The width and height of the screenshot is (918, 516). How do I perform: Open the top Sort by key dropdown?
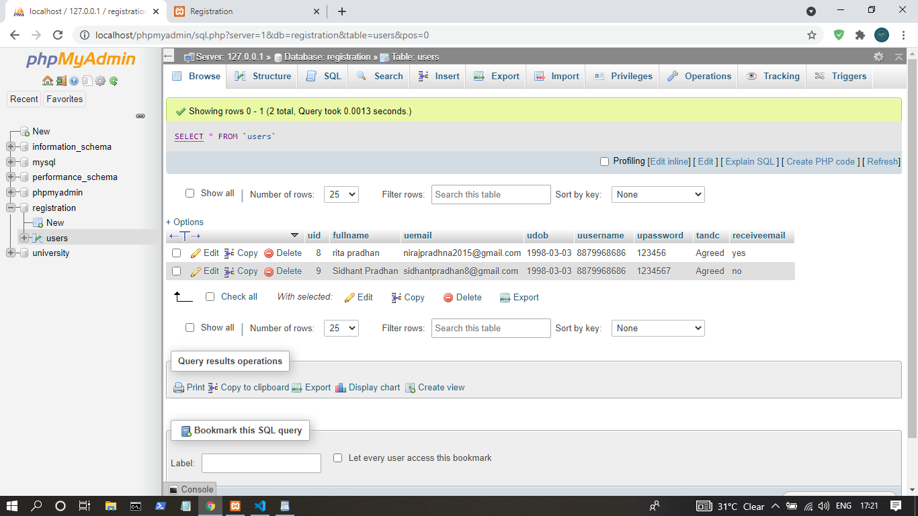pyautogui.click(x=657, y=195)
